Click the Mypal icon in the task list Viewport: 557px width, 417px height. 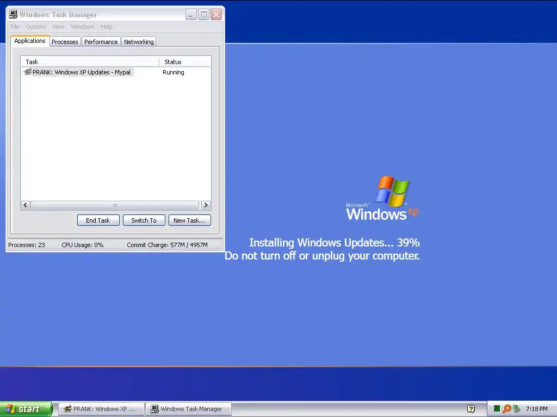[27, 72]
